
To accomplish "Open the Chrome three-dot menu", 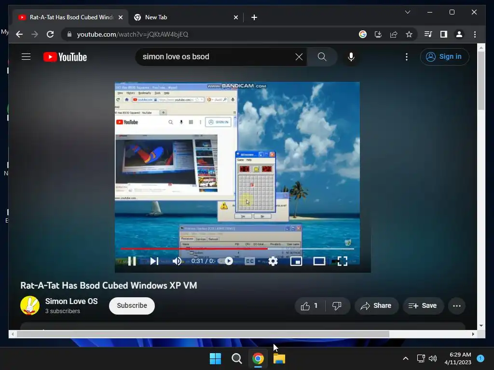I will pos(475,34).
